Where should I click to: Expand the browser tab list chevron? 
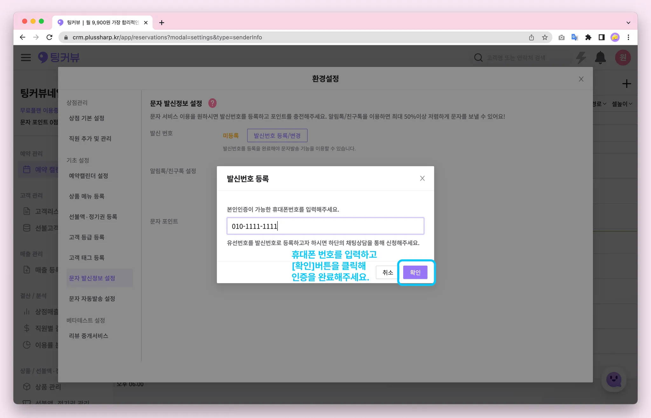point(628,23)
